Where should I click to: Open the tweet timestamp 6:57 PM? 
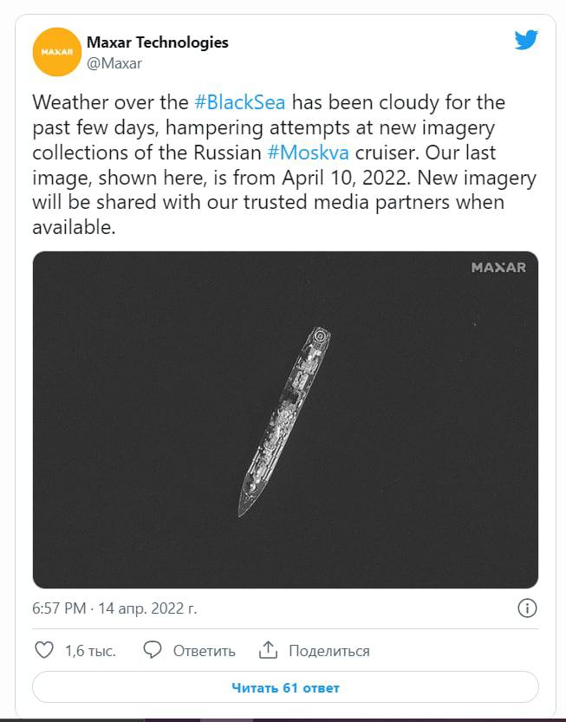59,608
